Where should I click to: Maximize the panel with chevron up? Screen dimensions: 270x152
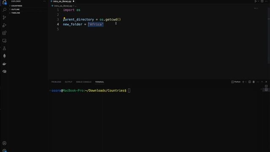(262, 82)
